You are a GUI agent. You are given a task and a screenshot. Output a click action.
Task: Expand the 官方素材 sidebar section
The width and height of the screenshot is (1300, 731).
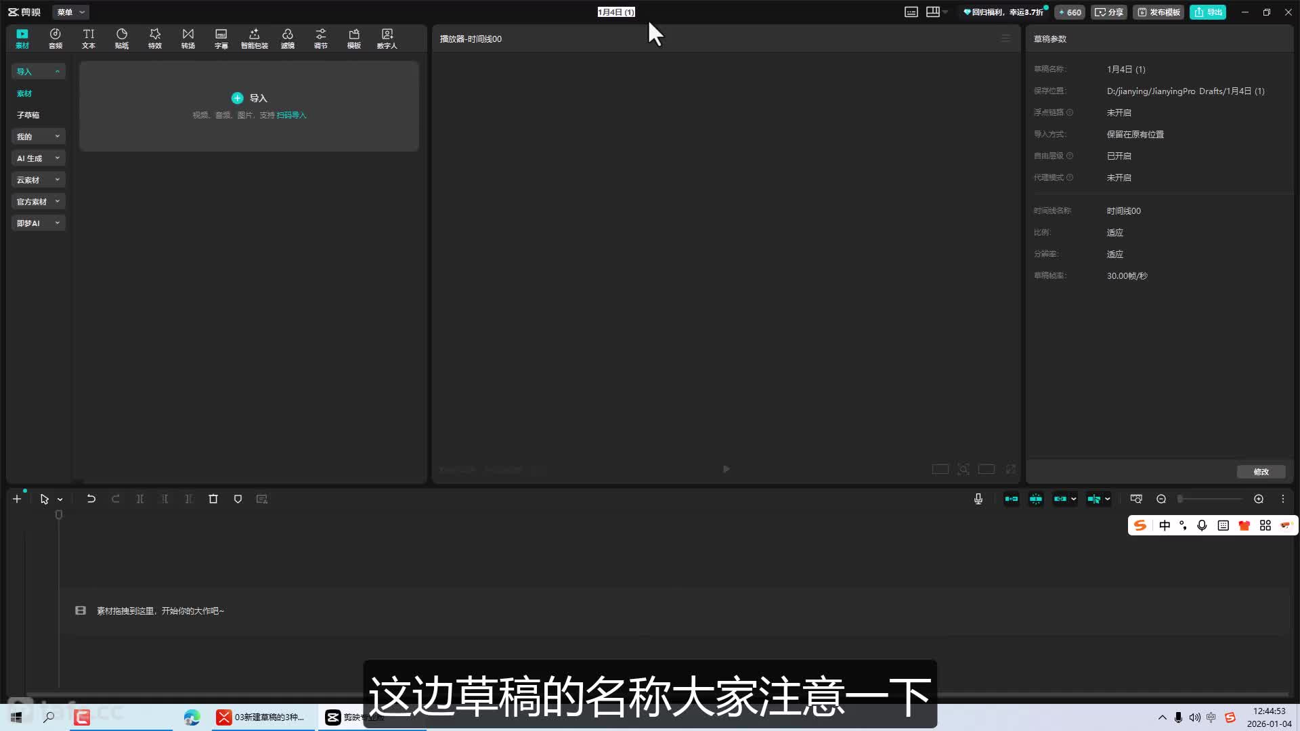pos(38,202)
